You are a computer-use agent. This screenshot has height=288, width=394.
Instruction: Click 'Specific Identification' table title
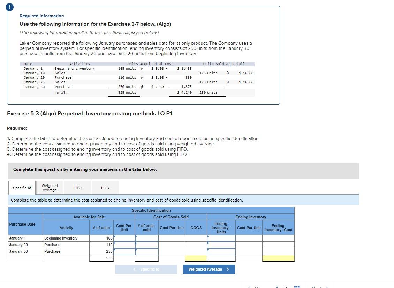click(151, 210)
